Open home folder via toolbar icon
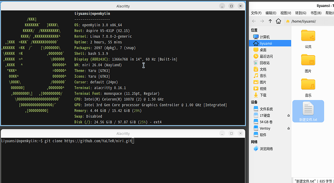This screenshot has height=183, width=334. point(278,21)
